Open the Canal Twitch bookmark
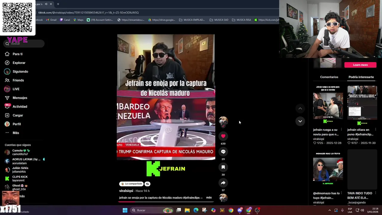This screenshot has width=382, height=215. point(65,20)
